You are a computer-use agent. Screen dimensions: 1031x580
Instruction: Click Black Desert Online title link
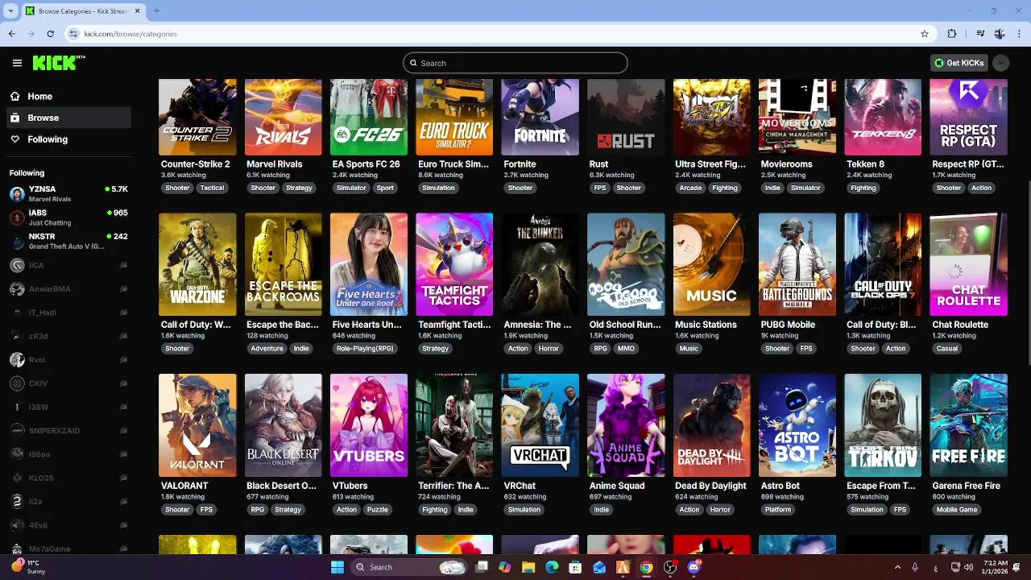click(x=281, y=486)
